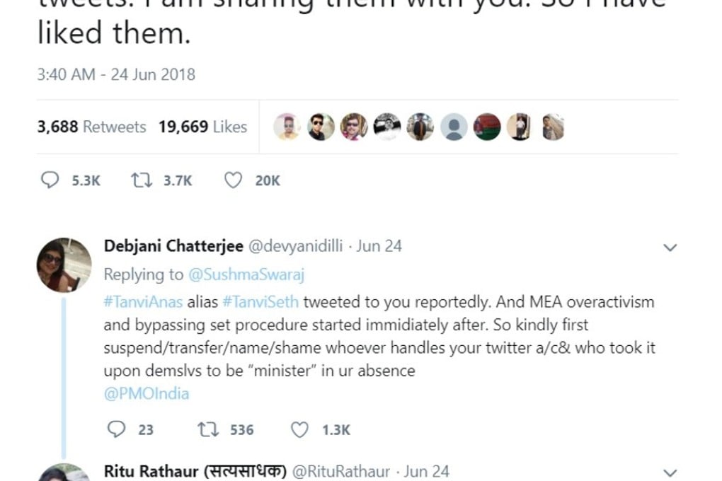Open more options chevron on Ritu Rathaur's tweet
Screen dimensions: 722x481
[669, 472]
